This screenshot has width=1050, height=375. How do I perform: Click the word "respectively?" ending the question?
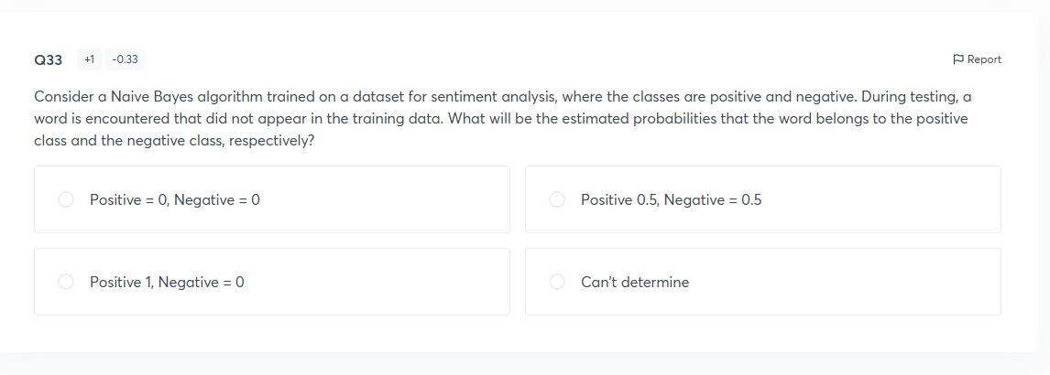pos(271,142)
